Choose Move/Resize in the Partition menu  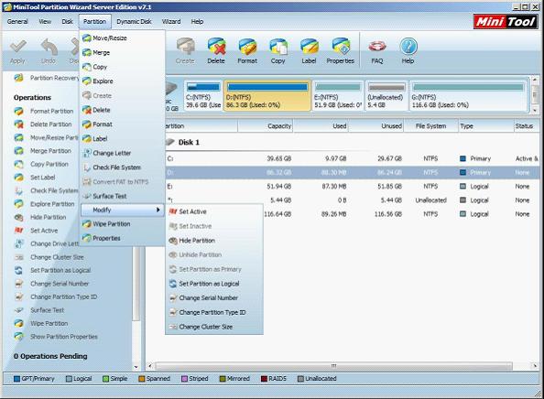[122, 38]
